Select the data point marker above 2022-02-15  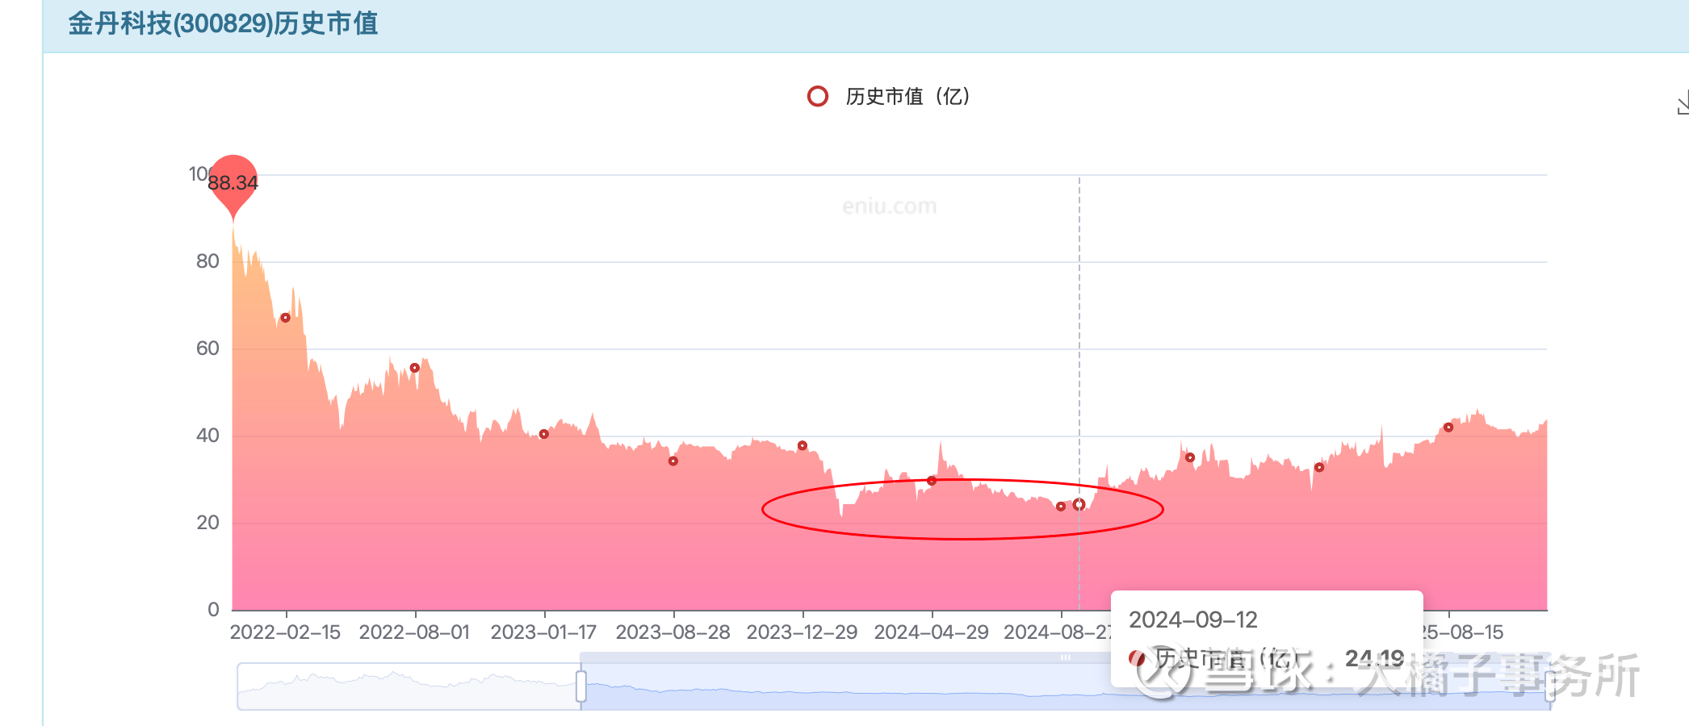(285, 318)
